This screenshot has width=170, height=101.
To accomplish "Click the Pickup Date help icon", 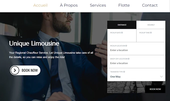I will tap(122, 33).
